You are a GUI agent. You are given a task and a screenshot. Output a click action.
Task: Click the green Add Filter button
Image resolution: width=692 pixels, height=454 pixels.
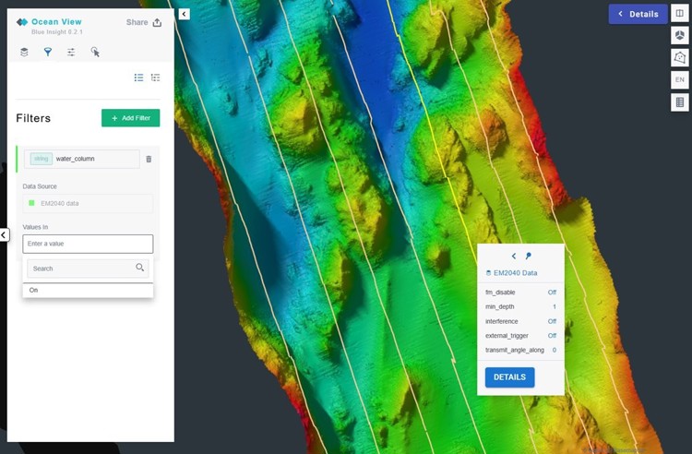[130, 118]
